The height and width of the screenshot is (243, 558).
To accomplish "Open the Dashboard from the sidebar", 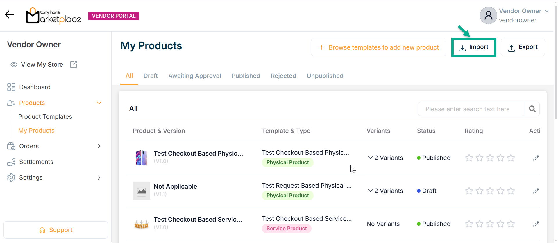I will tap(35, 87).
